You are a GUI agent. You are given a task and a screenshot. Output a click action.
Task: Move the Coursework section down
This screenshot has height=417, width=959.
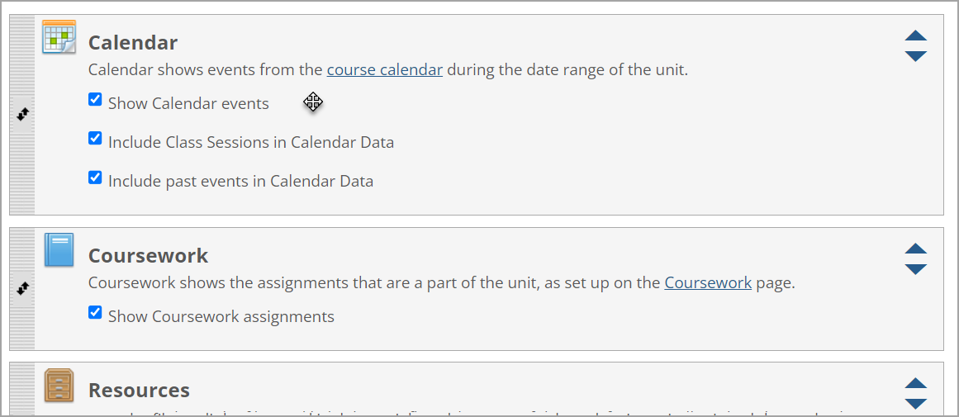click(915, 269)
